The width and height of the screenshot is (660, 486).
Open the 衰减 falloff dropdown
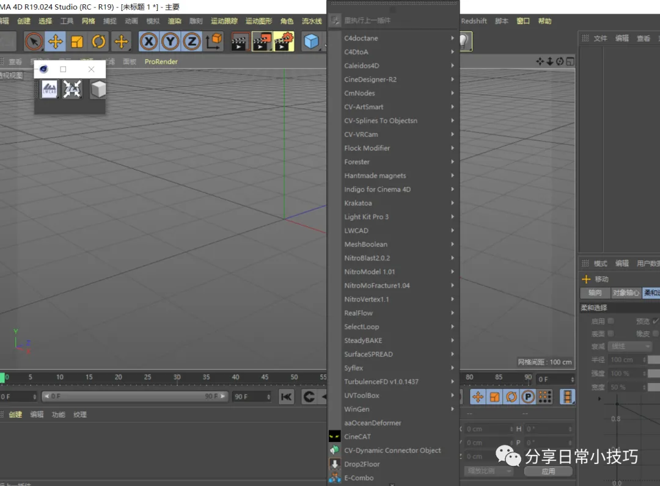[x=629, y=346]
